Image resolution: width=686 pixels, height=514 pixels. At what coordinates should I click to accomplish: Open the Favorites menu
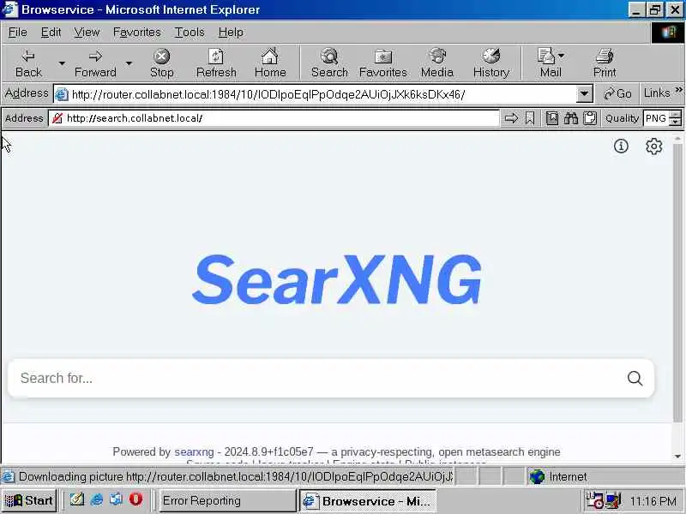coord(136,33)
